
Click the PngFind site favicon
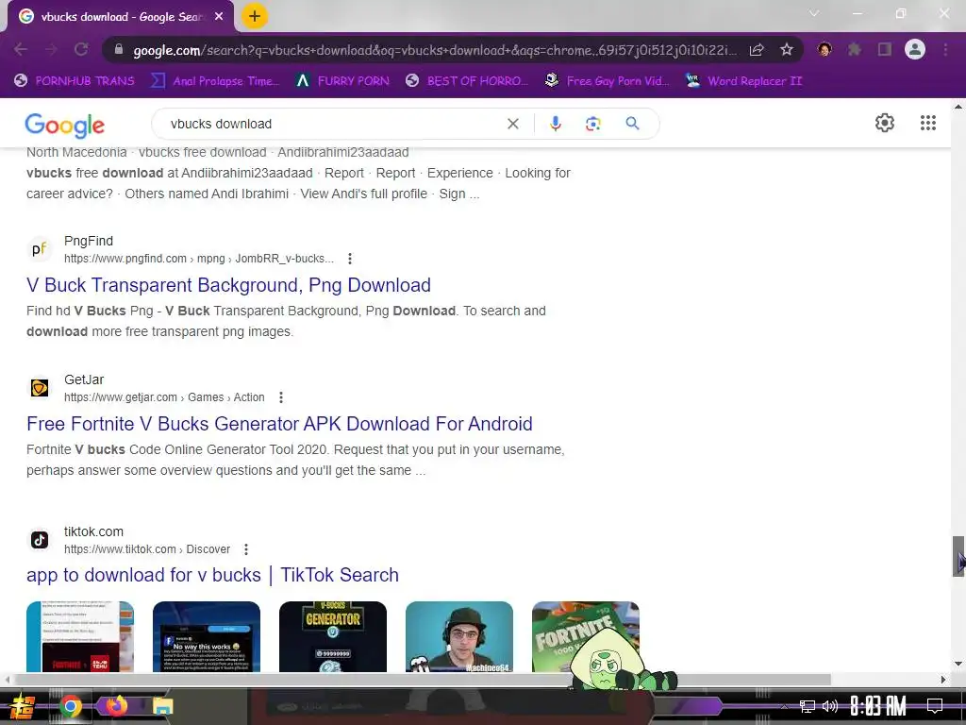coord(40,249)
